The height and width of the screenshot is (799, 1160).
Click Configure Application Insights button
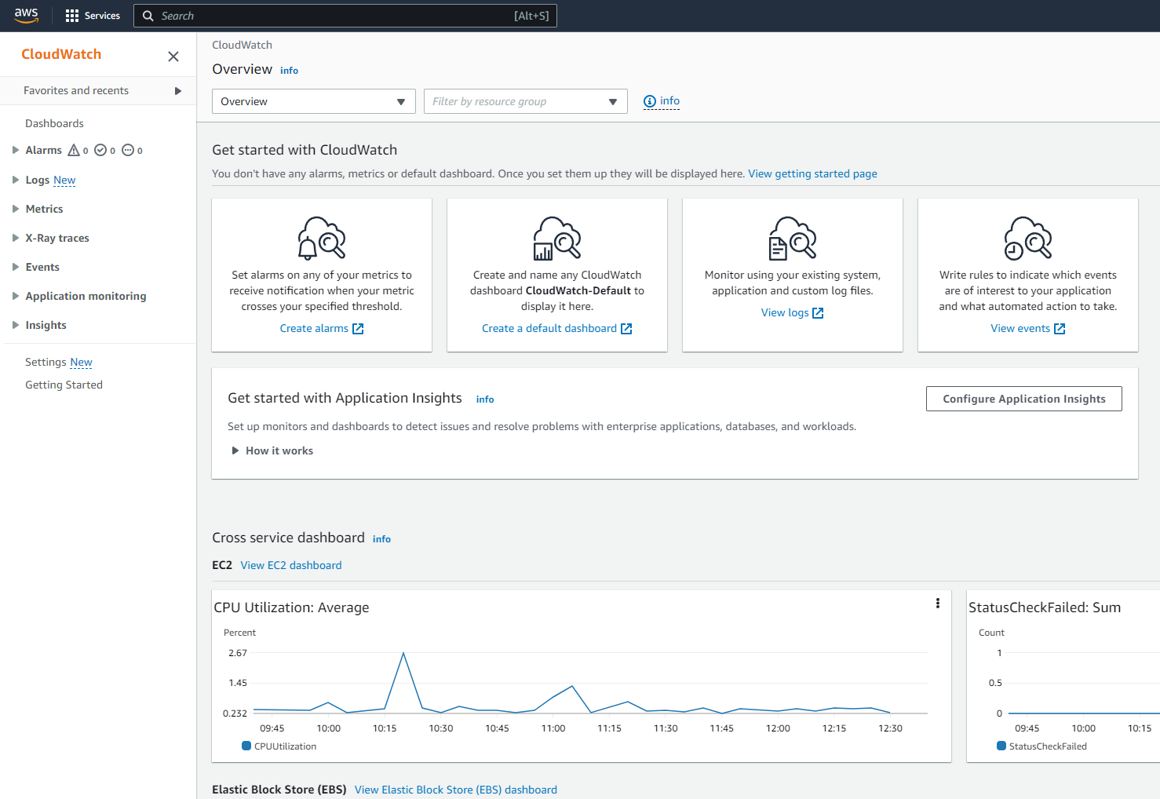(1023, 399)
